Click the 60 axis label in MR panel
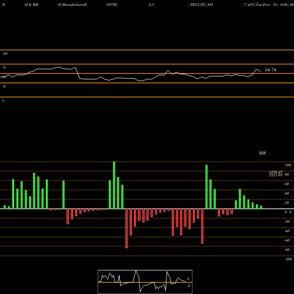 (x=286, y=184)
